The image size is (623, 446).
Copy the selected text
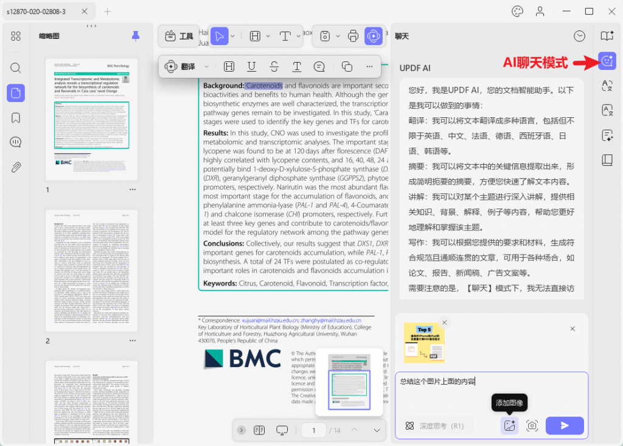click(347, 67)
